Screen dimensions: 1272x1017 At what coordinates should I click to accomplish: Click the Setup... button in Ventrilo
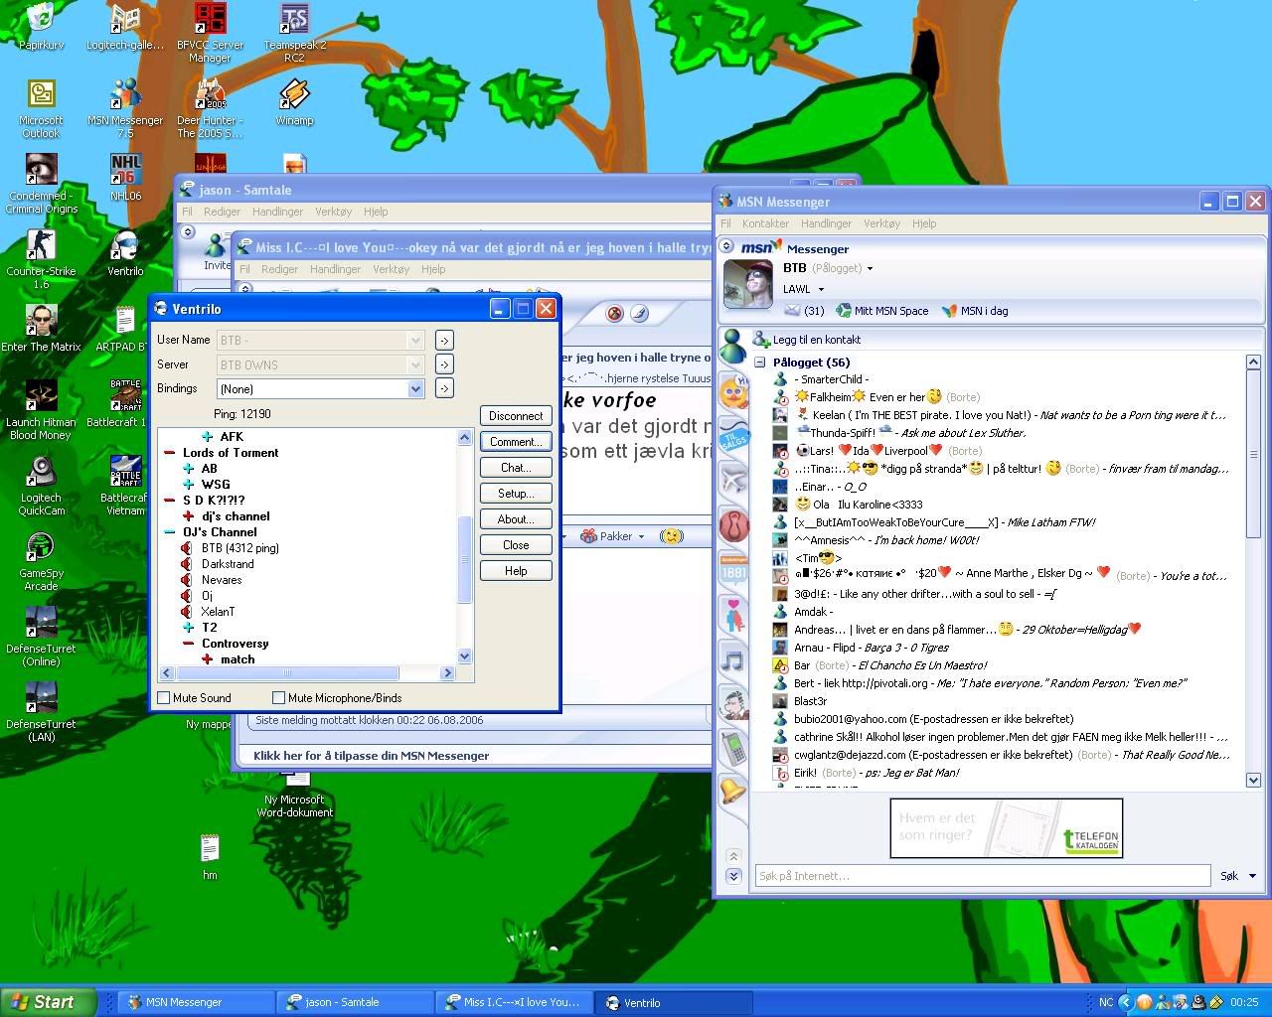515,494
